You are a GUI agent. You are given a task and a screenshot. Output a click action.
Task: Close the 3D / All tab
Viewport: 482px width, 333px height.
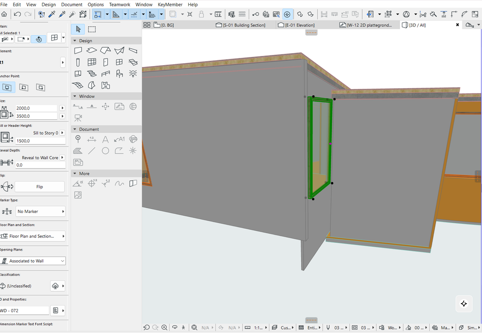457,25
